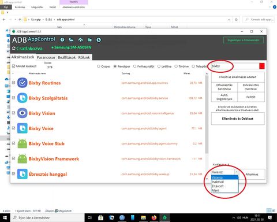Click the Alkalmaz apply button
The height and width of the screenshot is (222, 277).
(252, 174)
